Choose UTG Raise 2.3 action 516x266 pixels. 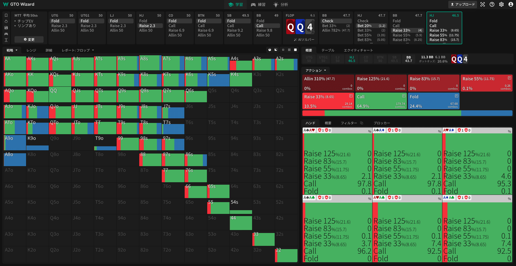click(x=62, y=26)
